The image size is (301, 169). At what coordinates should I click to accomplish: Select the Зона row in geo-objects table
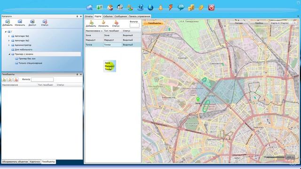pos(113,35)
